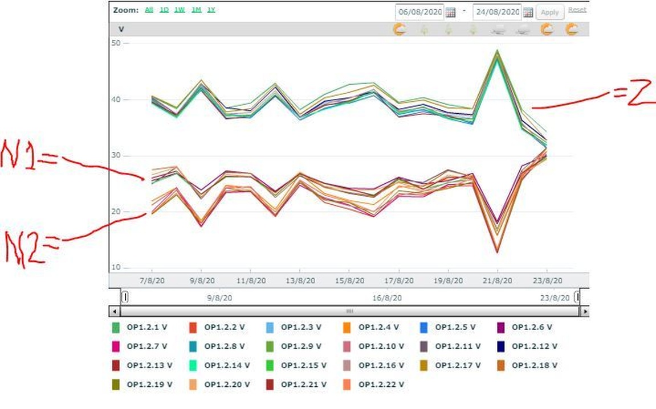Toggle series OP1.2.14 V in legend

pyautogui.click(x=219, y=366)
